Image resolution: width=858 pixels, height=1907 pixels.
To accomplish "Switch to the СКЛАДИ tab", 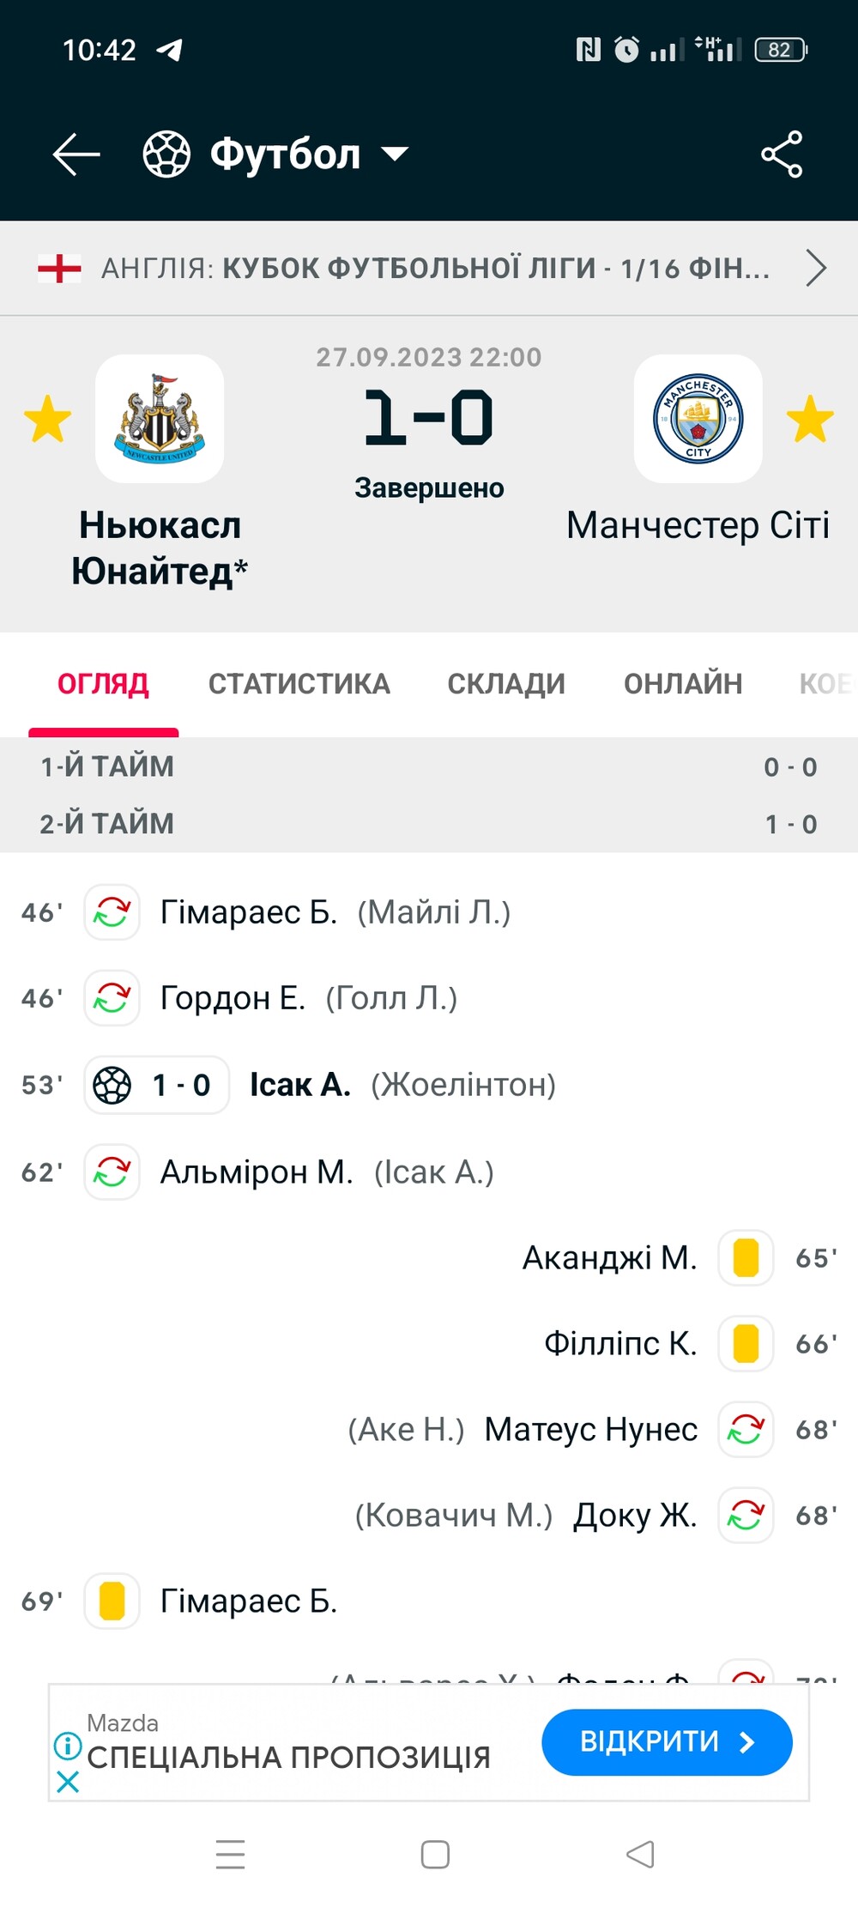I will (x=506, y=684).
